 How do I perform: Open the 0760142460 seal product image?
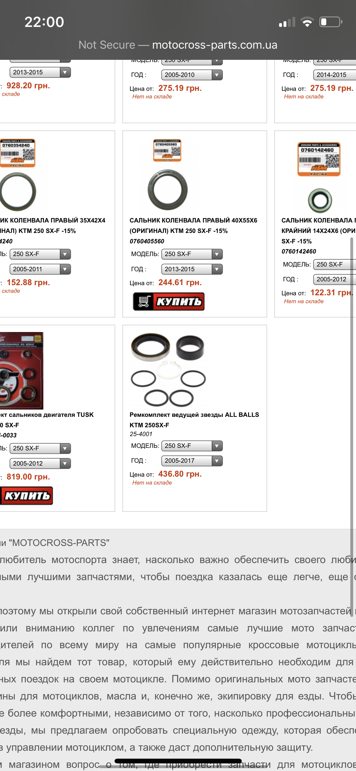pyautogui.click(x=319, y=177)
